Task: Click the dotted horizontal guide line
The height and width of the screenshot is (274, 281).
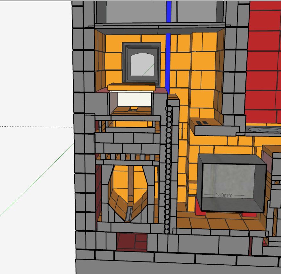Action: (x=35, y=127)
